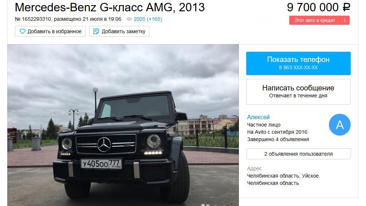
Task: Open seller profile link Алексей
Action: [258, 117]
